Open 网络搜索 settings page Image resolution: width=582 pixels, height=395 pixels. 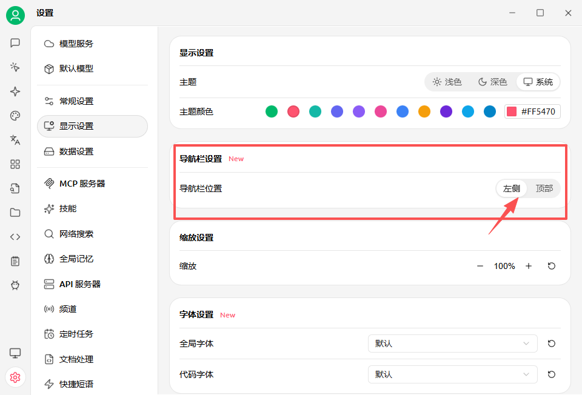pos(92,234)
